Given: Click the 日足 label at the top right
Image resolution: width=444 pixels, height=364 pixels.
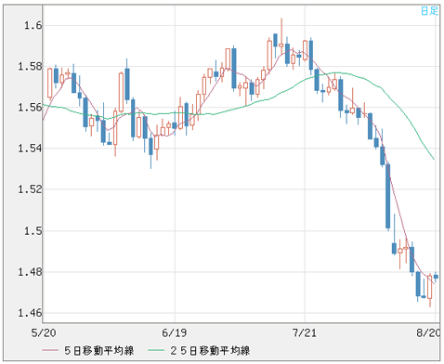Looking at the screenshot, I should click(430, 11).
